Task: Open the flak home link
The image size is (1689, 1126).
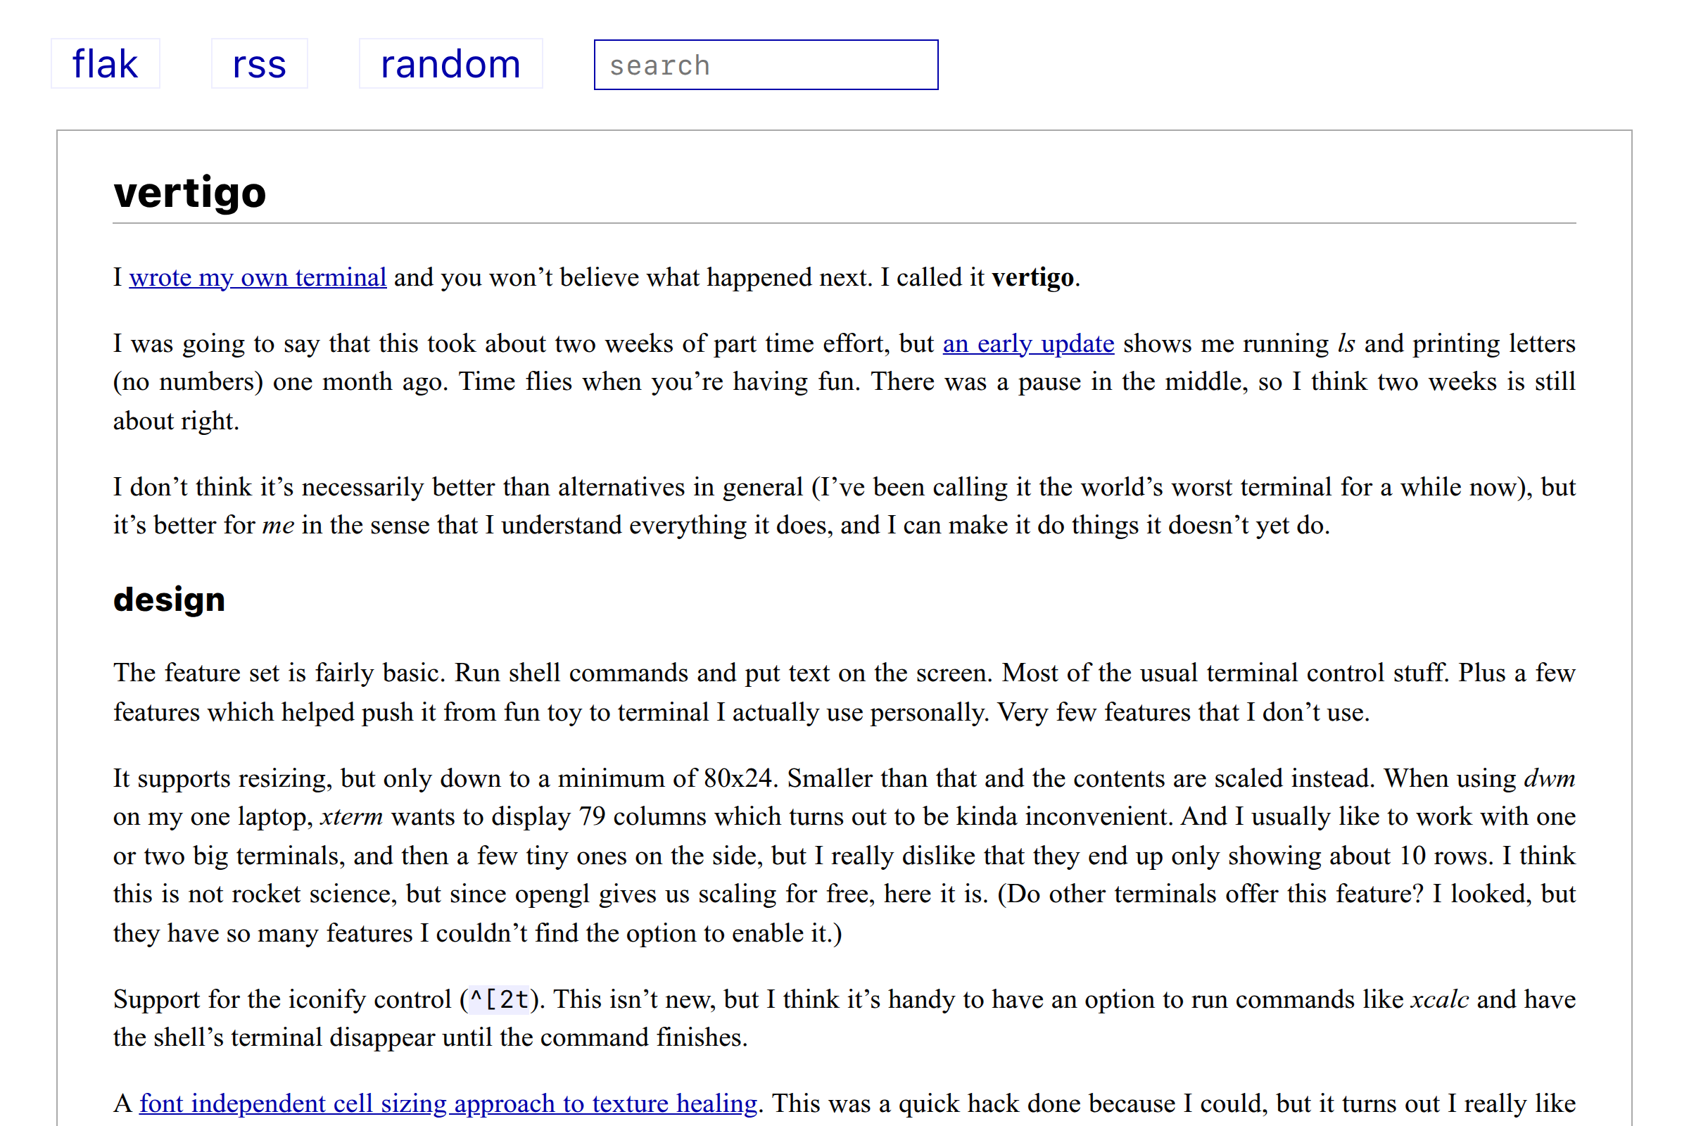Action: pyautogui.click(x=105, y=64)
